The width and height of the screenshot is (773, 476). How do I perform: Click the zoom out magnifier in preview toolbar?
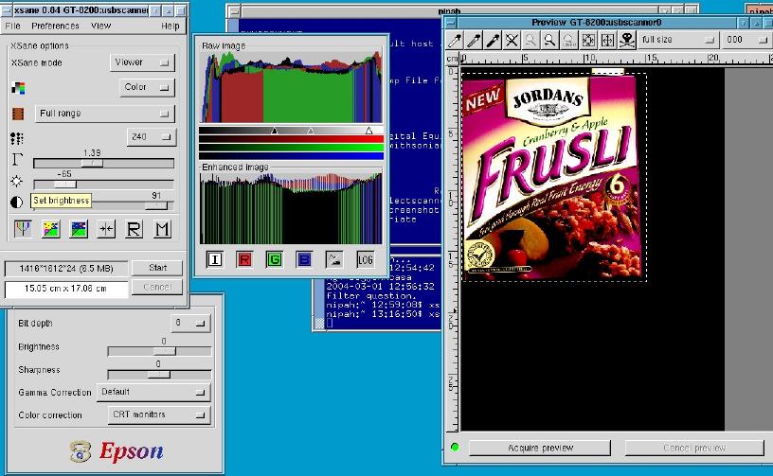coord(530,41)
